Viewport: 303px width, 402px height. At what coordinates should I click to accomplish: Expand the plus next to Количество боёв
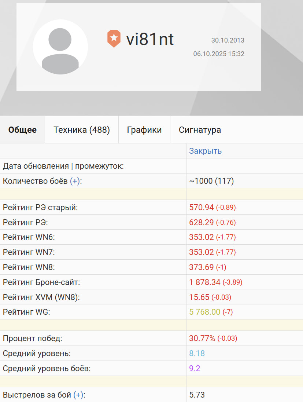pos(75,181)
